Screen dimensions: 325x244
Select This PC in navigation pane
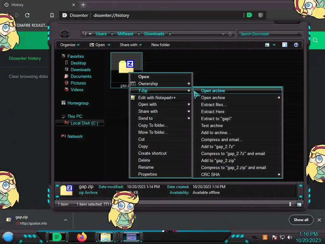75,116
